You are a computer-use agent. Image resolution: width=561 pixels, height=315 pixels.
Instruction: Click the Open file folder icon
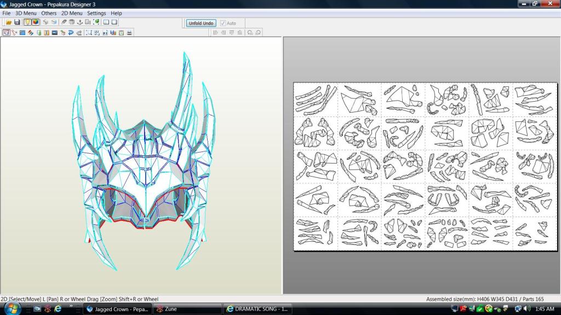pos(9,22)
